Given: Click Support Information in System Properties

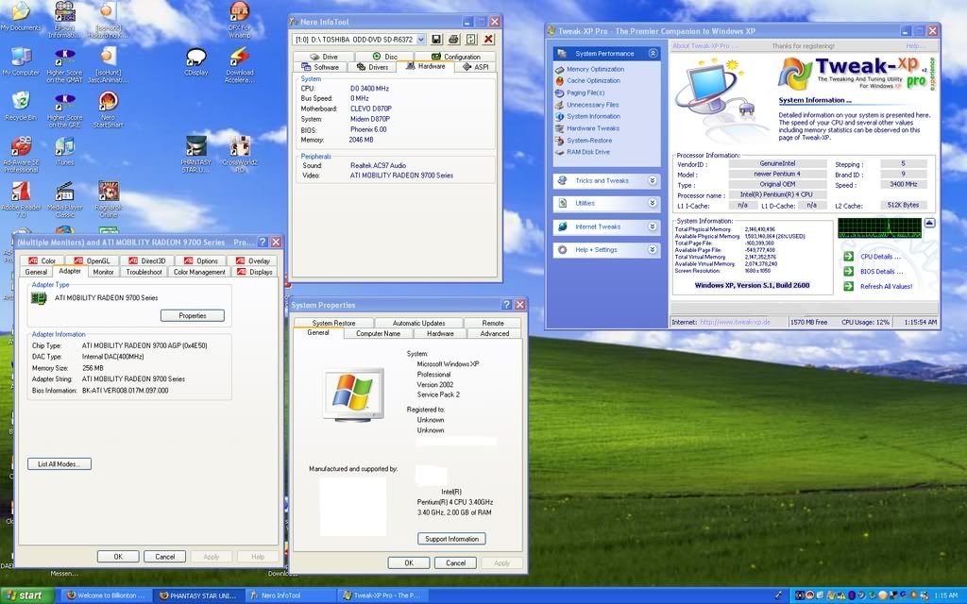Looking at the screenshot, I should point(451,539).
